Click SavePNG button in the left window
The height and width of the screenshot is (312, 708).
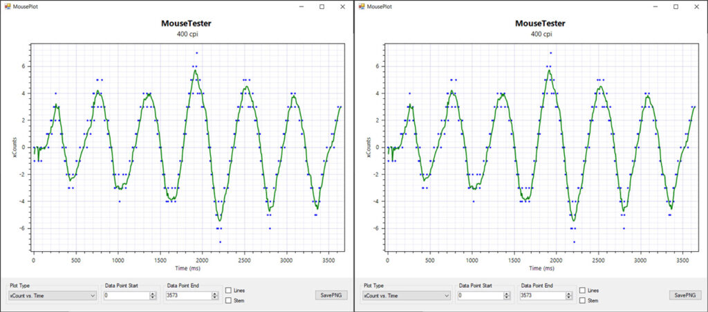point(330,295)
